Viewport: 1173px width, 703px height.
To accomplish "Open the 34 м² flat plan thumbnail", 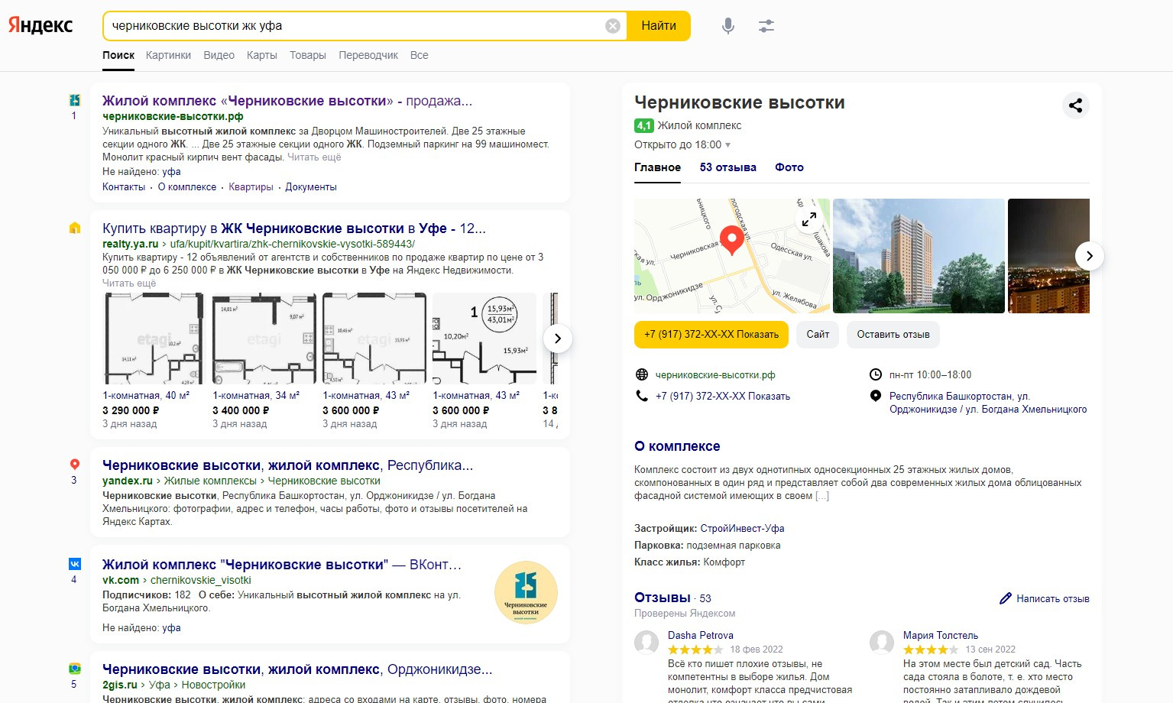I will coord(264,339).
